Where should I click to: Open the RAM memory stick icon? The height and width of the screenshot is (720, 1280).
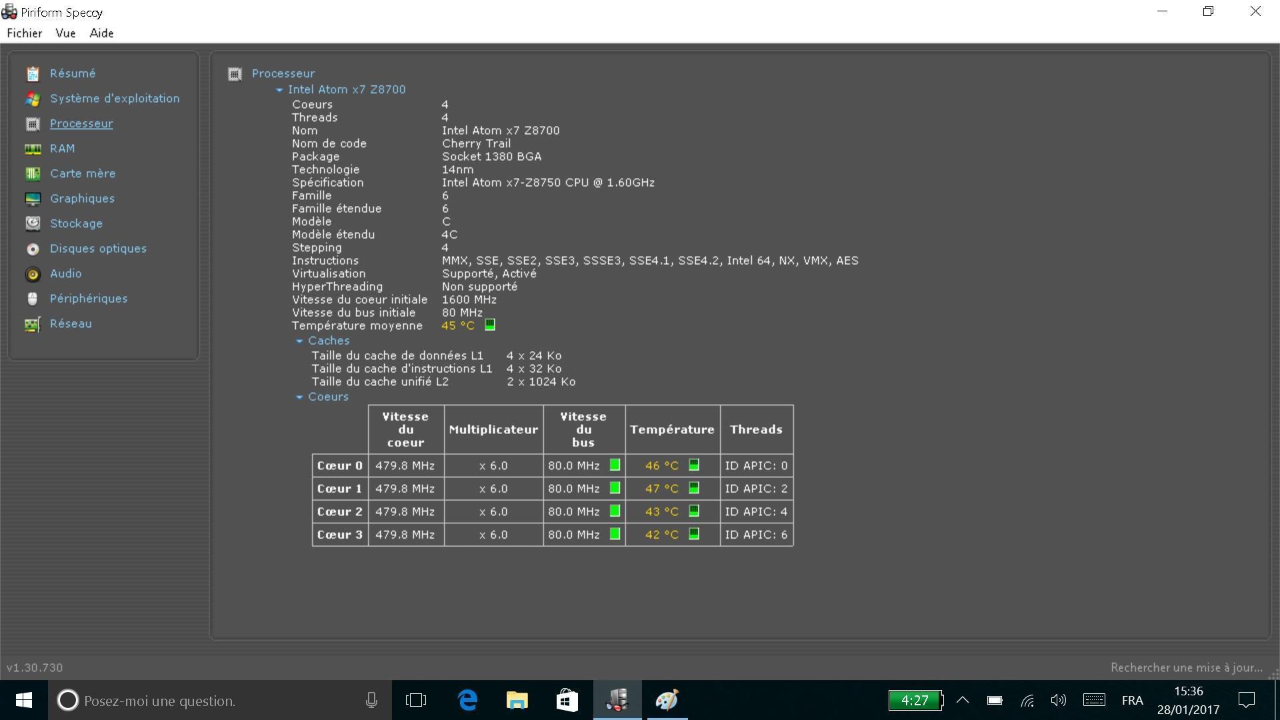[33, 149]
